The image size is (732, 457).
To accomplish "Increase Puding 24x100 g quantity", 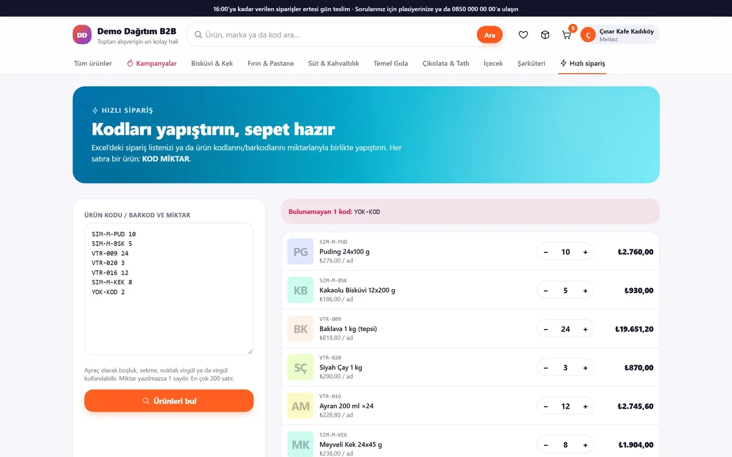I will point(585,252).
